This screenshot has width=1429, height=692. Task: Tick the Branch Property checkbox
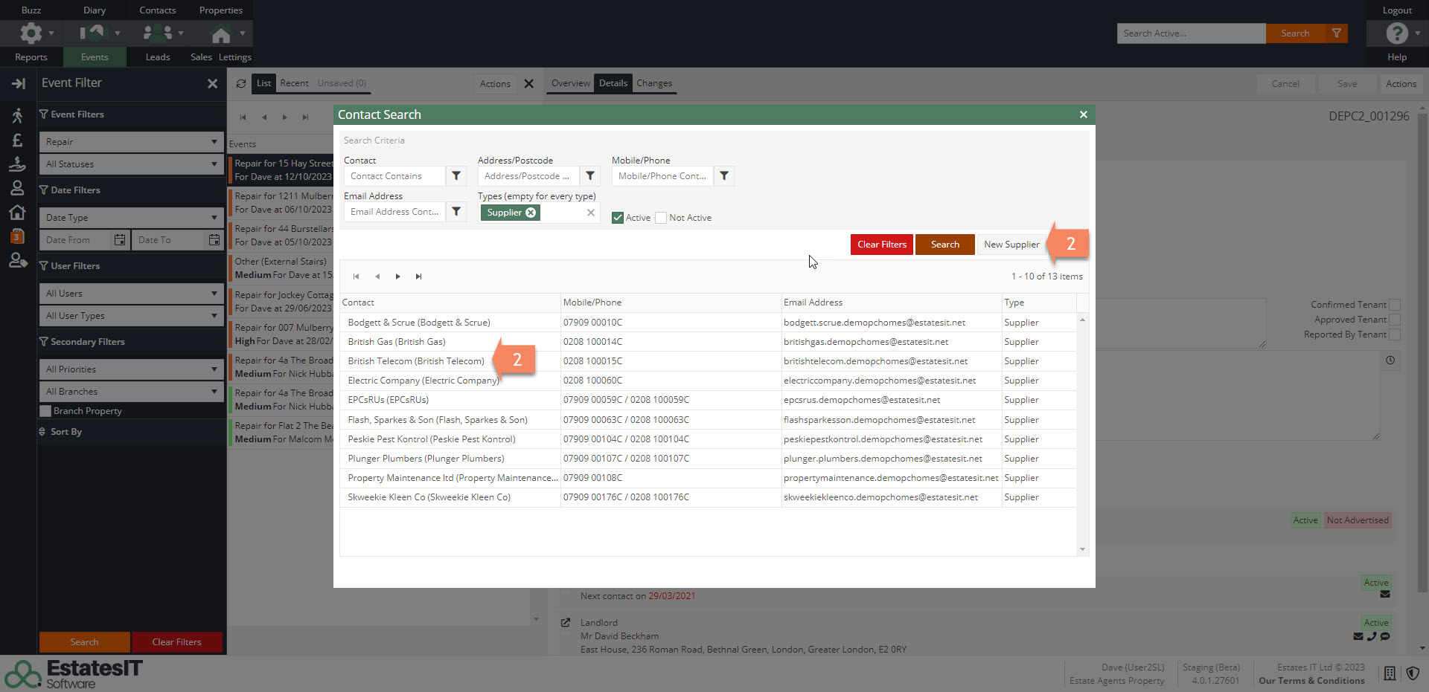[45, 411]
